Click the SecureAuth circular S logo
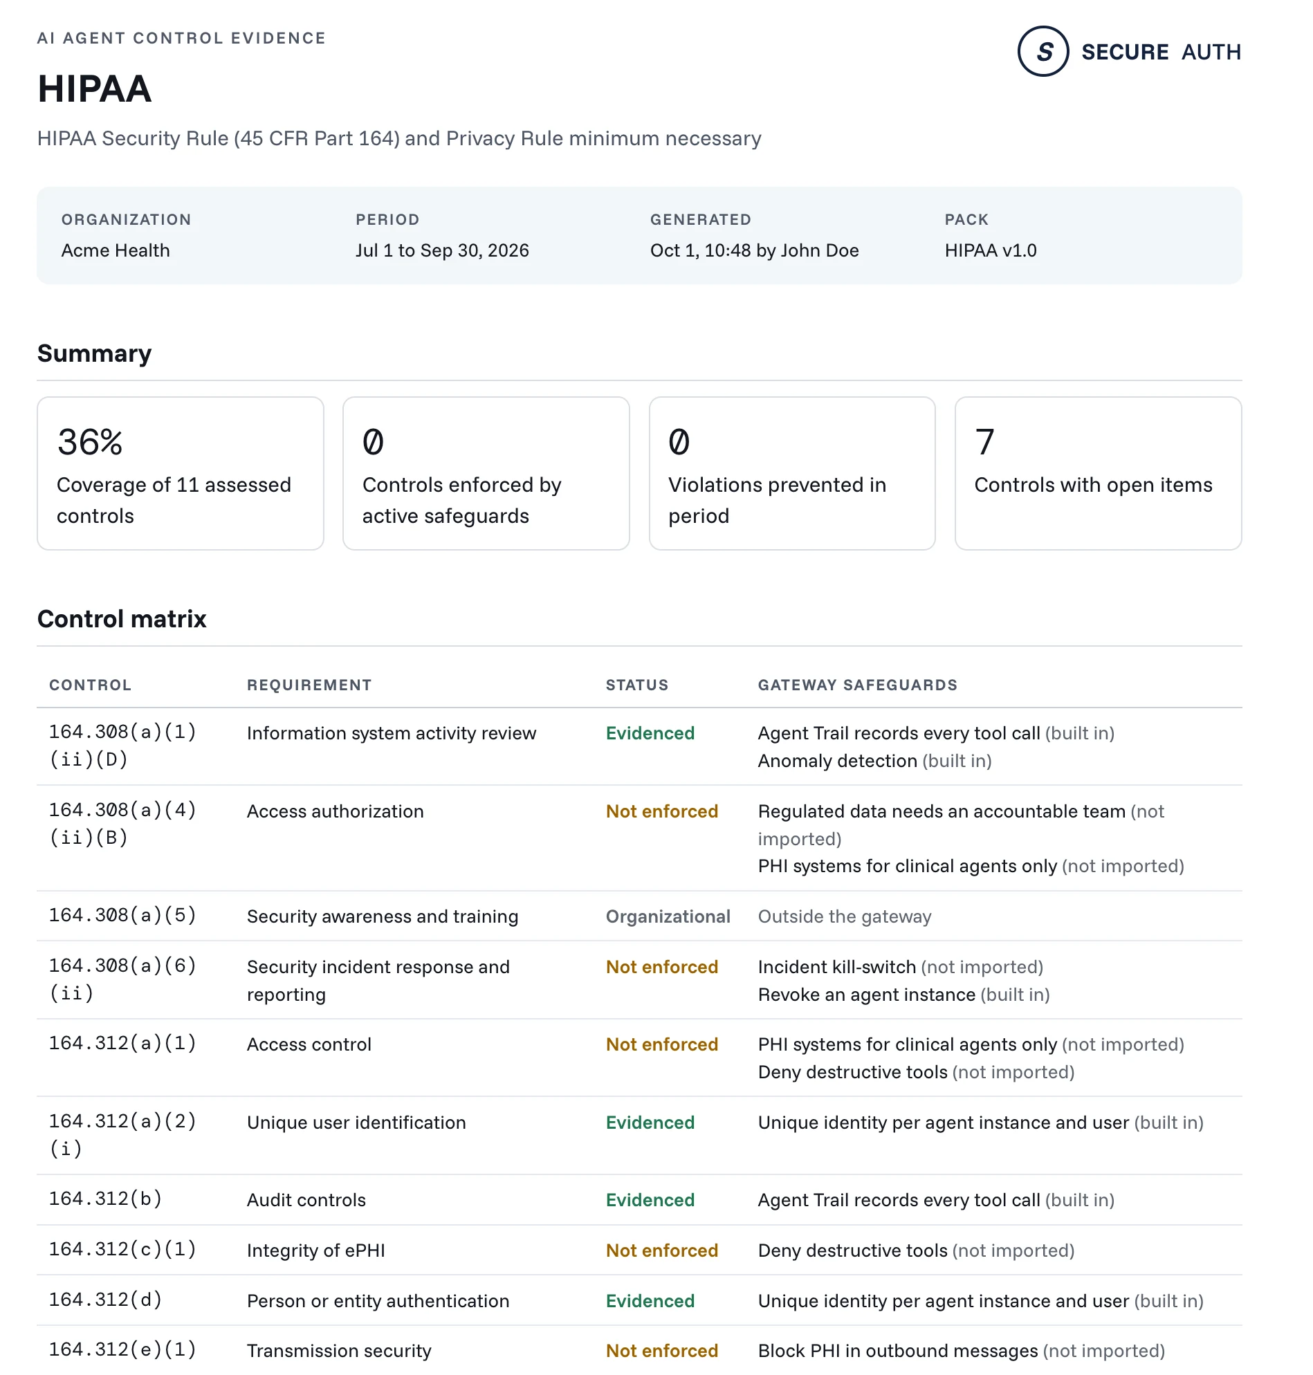This screenshot has height=1375, width=1313. [1043, 51]
